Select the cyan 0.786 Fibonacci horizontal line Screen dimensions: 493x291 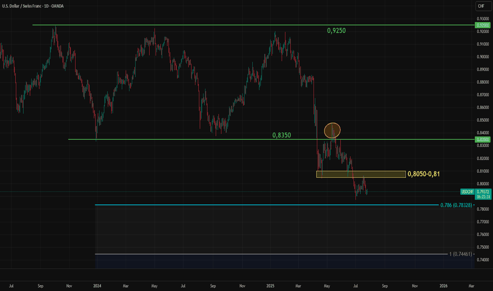pos(267,205)
